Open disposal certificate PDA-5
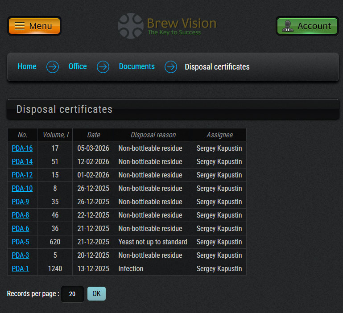This screenshot has height=313, width=343. click(20, 242)
